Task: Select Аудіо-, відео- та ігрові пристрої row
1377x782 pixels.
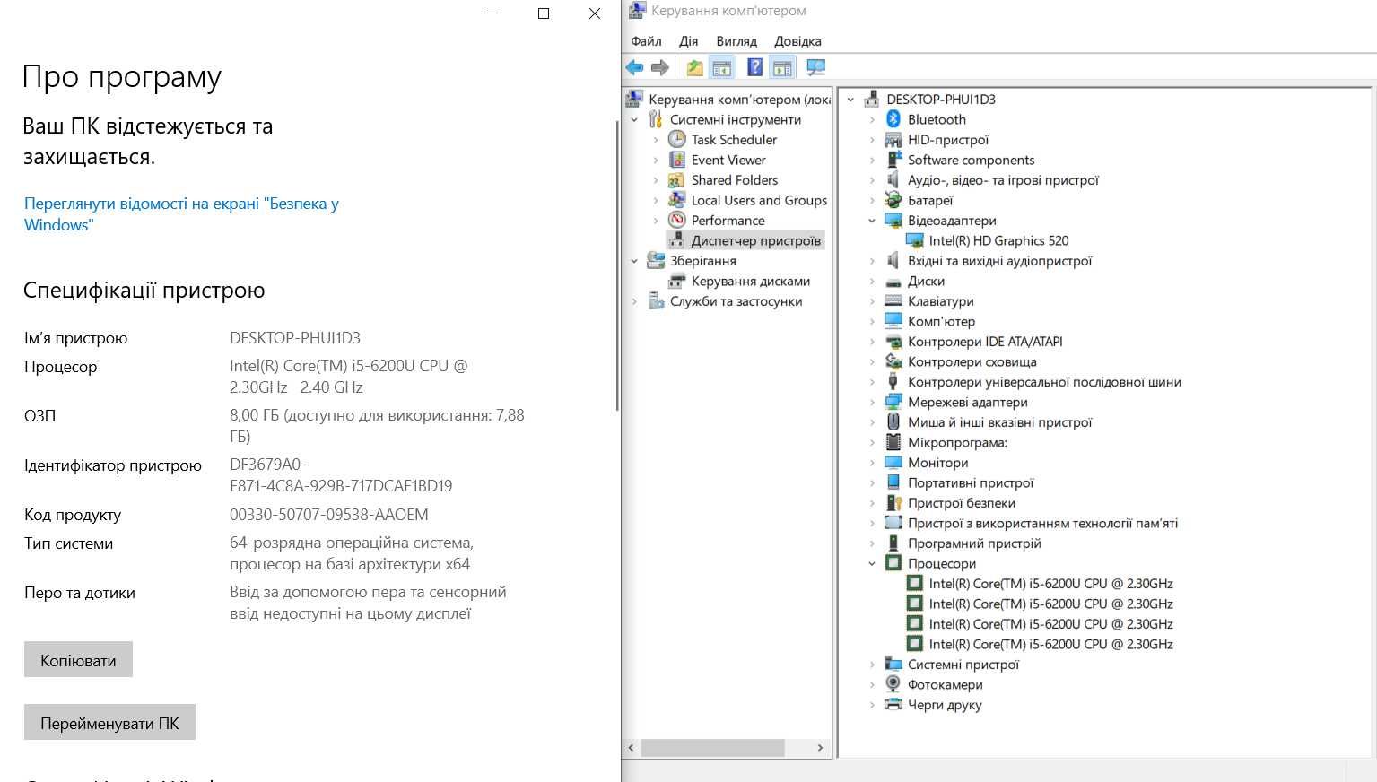Action: [x=1003, y=180]
